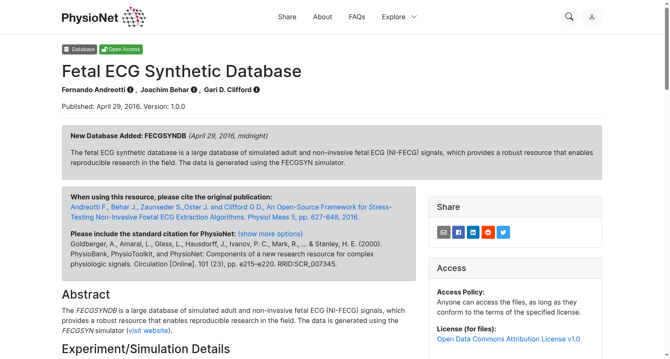Share via email icon

(444, 232)
